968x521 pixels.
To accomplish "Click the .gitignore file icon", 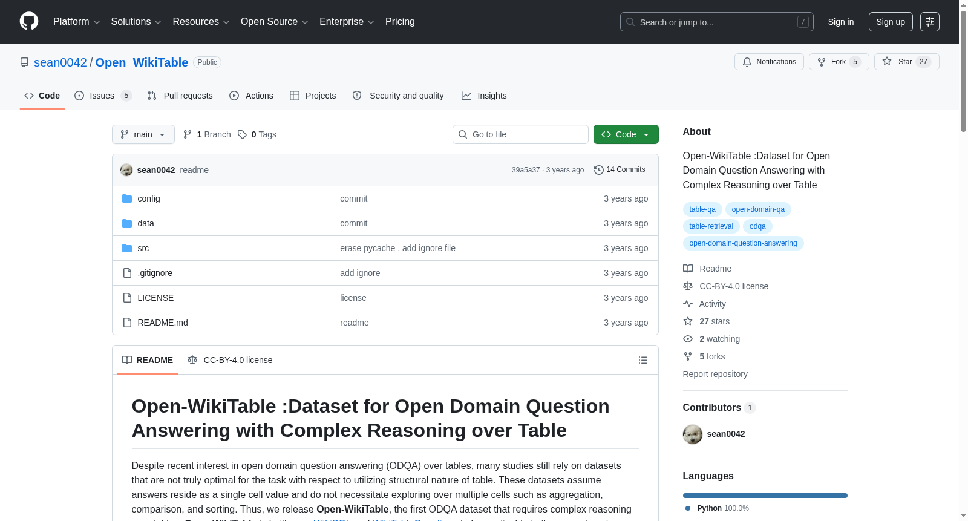I will 127,273.
